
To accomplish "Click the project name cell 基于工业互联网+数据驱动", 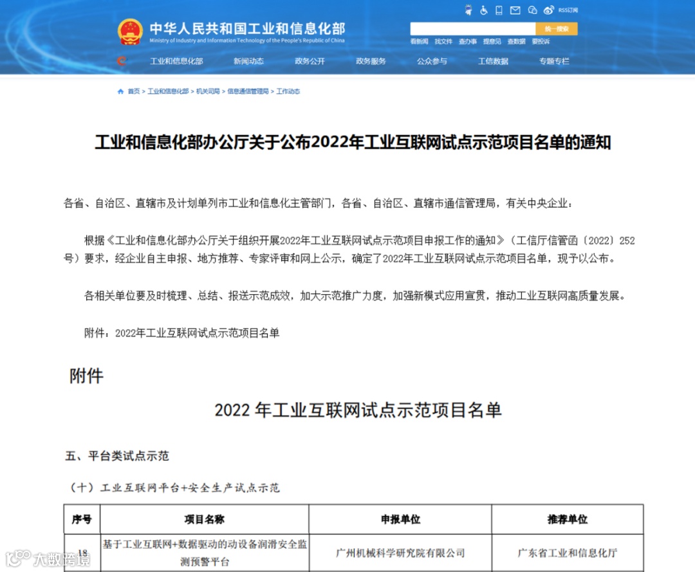I will tap(205, 553).
